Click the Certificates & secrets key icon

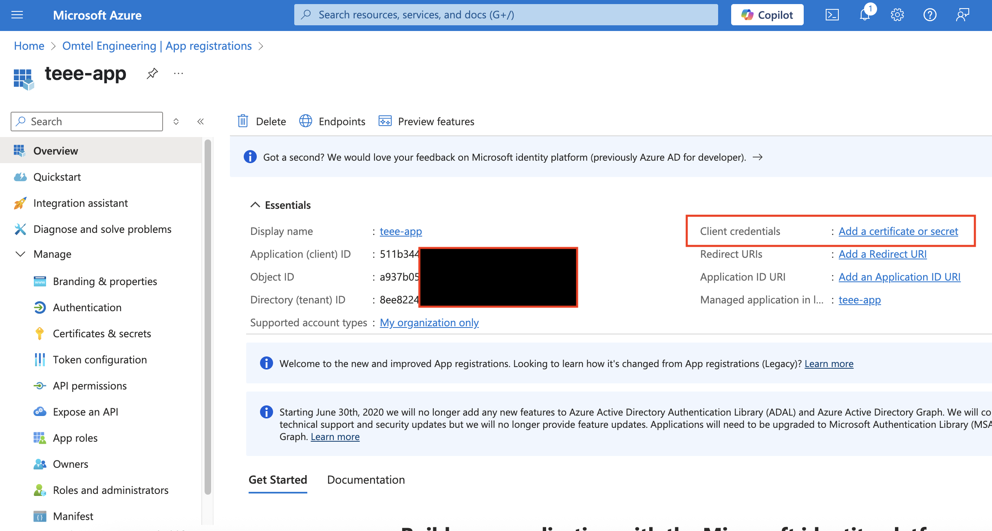[x=40, y=334]
